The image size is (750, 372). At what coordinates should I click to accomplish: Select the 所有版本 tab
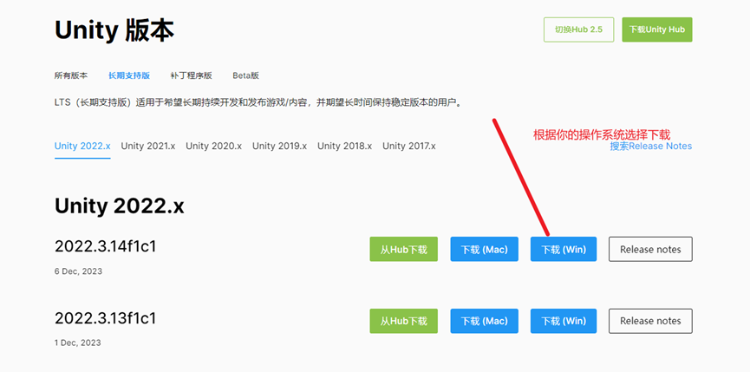coord(71,75)
